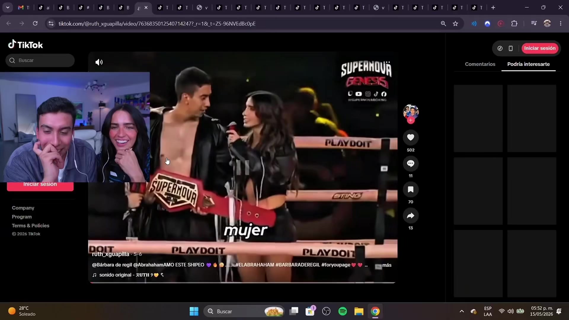This screenshot has width=569, height=320.
Task: Open the page zoom control
Action: pos(443,24)
